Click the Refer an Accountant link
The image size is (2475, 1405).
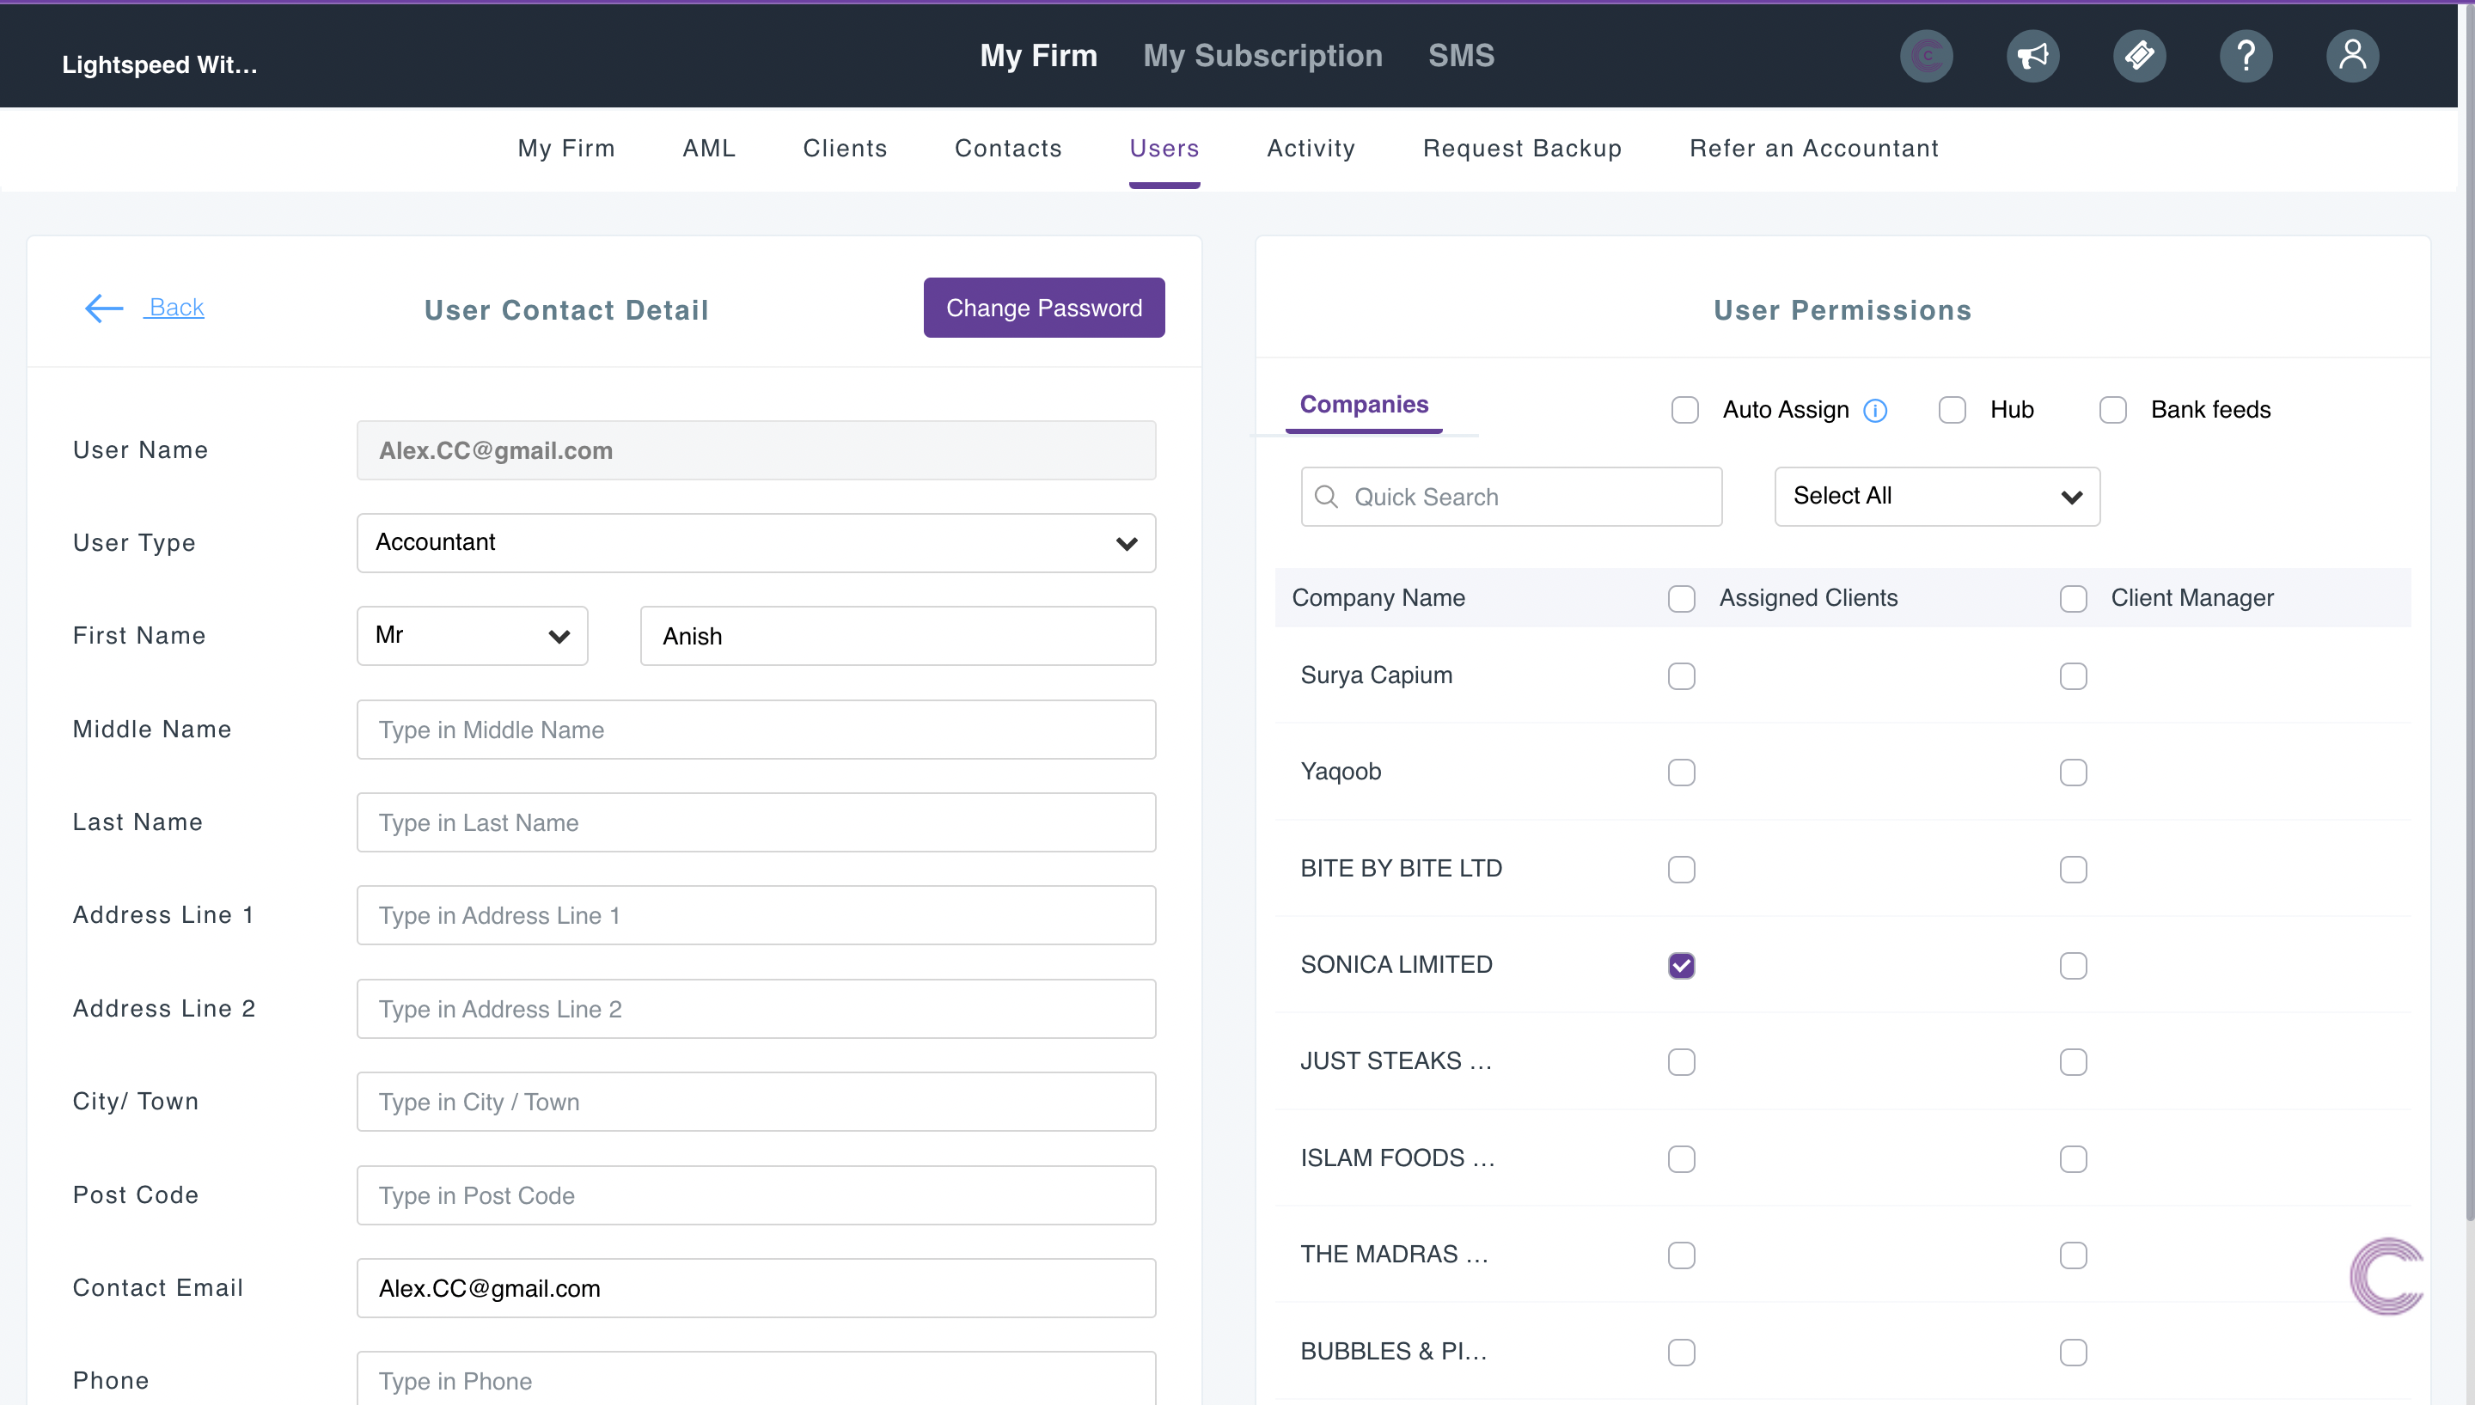pos(1813,148)
